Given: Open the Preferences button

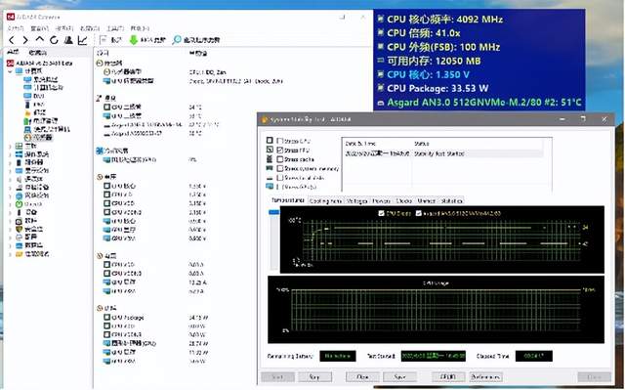Looking at the screenshot, I should pos(485,377).
